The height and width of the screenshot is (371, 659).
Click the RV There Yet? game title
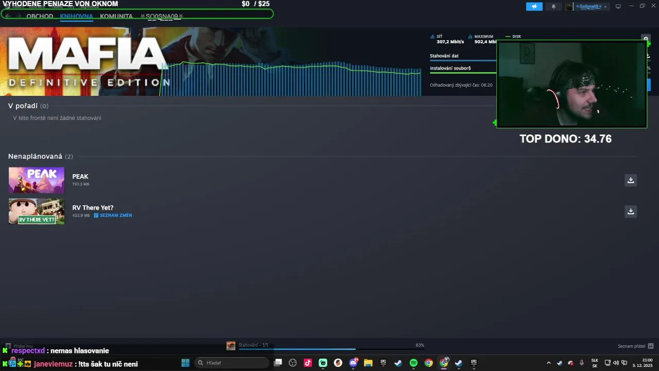tap(93, 208)
